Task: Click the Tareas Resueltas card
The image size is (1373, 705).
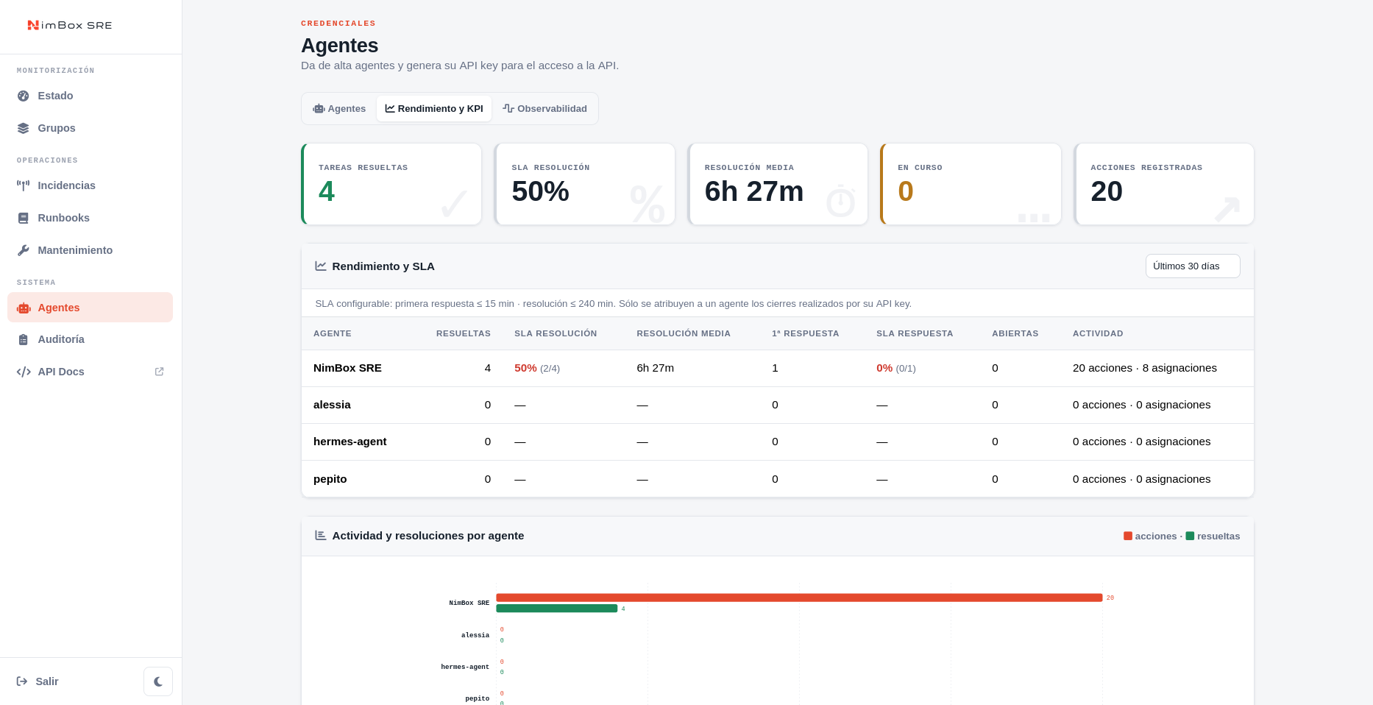Action: 391,184
